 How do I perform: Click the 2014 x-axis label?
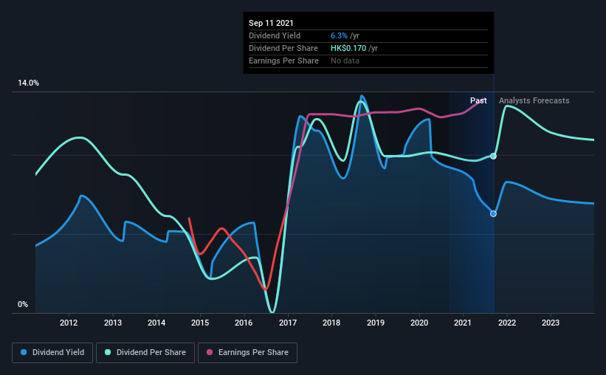tap(156, 323)
